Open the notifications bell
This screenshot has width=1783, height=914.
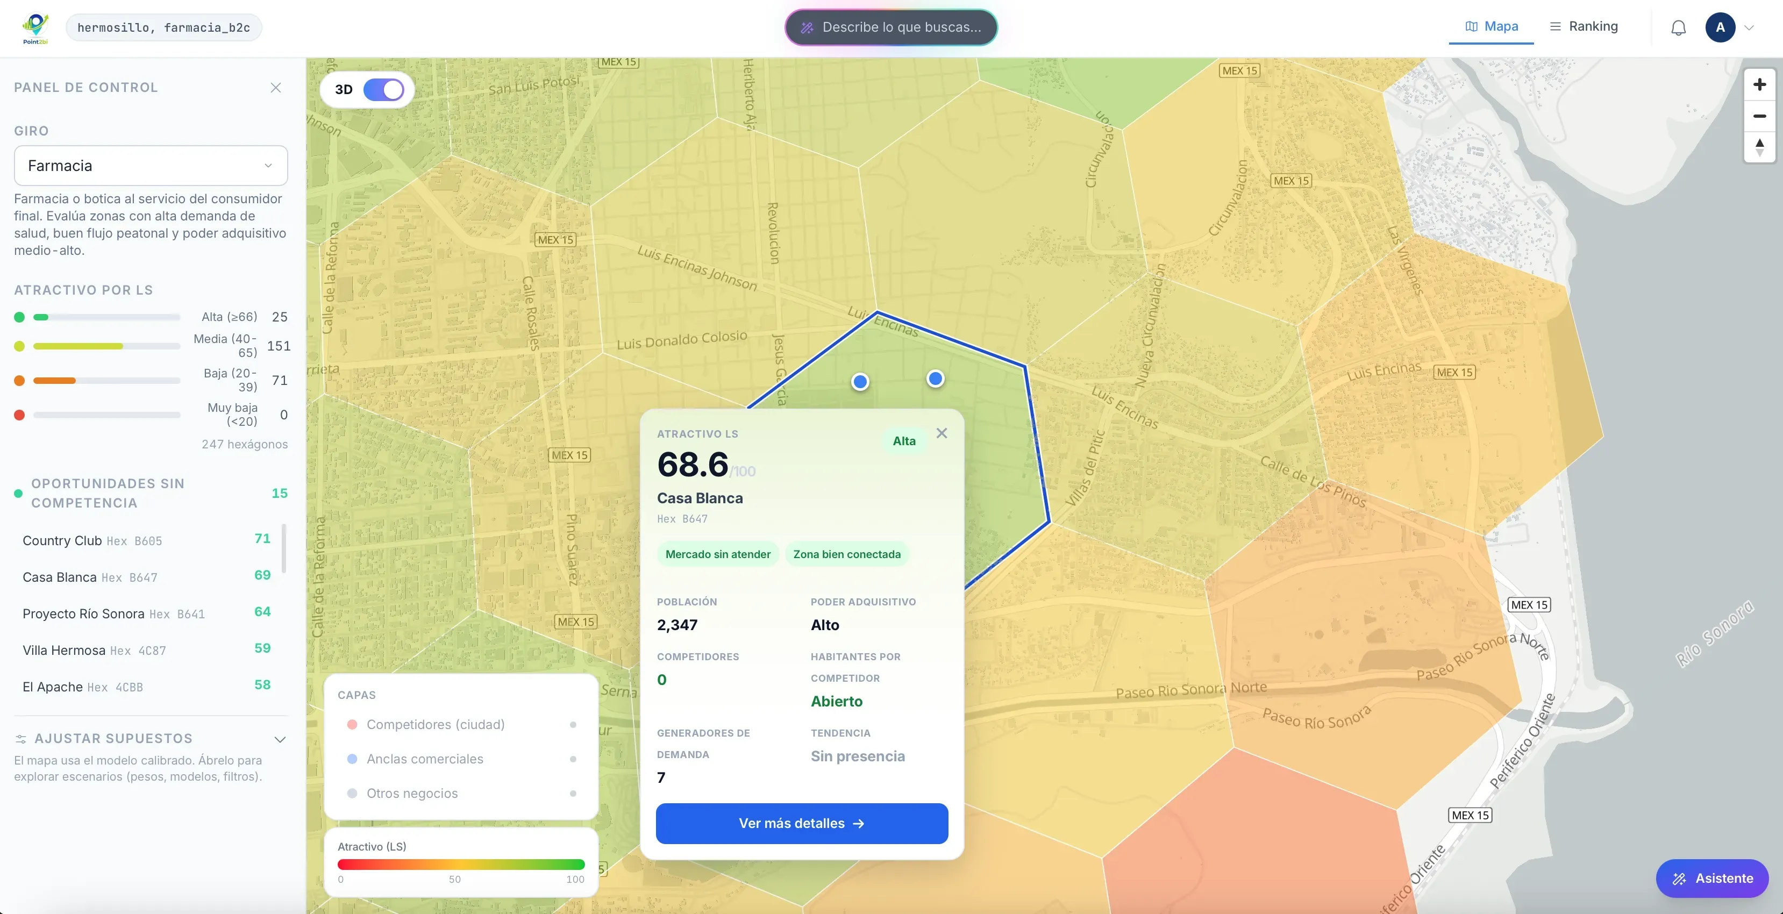(1679, 27)
